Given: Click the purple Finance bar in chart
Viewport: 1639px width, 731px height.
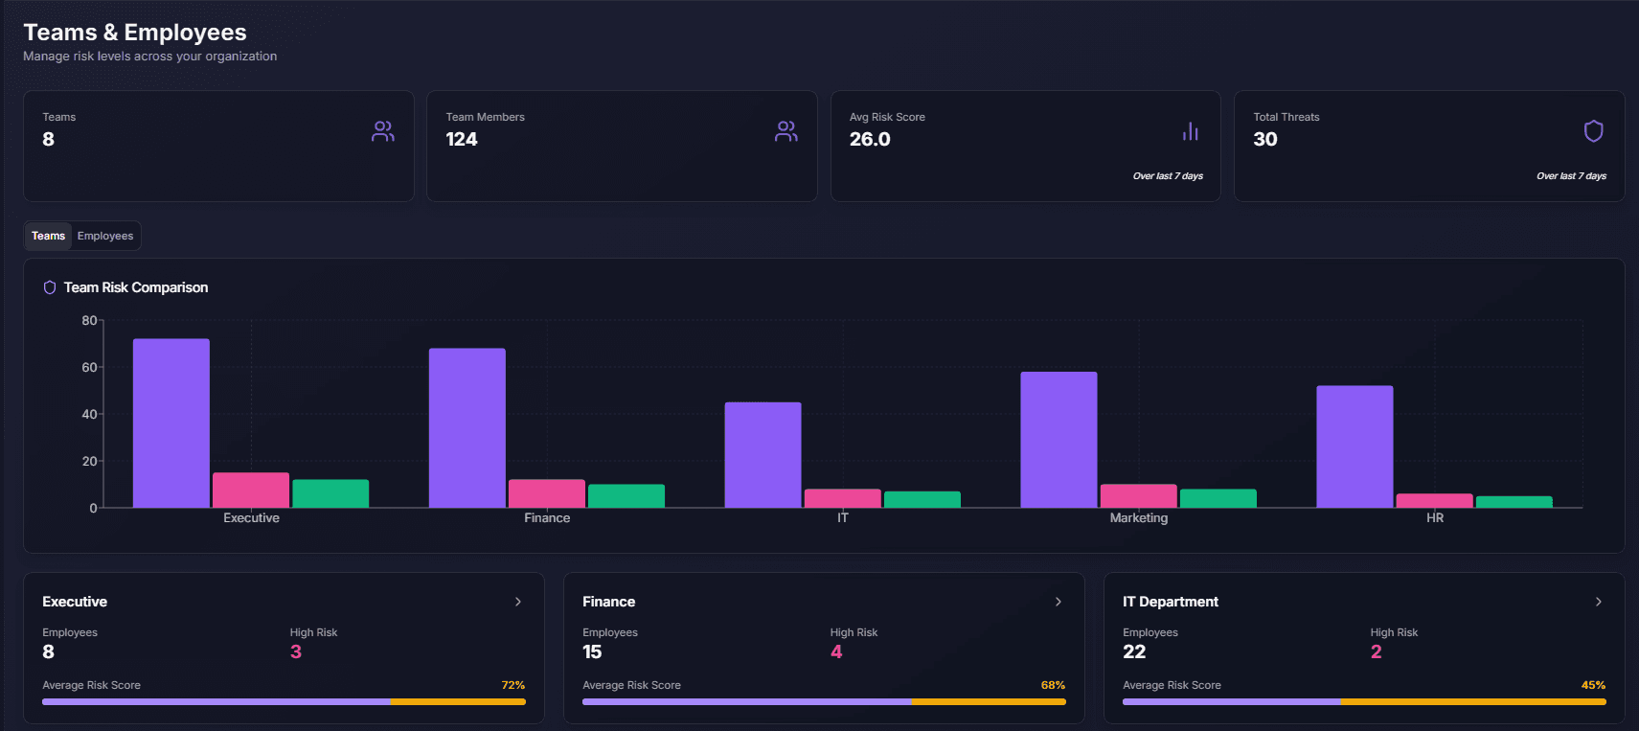Looking at the screenshot, I should click(467, 427).
